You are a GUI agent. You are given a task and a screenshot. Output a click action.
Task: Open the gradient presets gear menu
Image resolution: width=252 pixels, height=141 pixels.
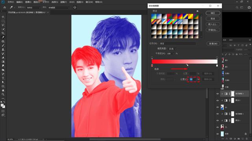tap(197, 11)
